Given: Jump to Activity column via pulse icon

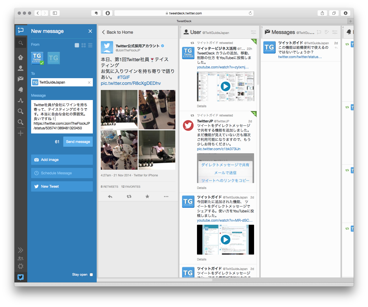Looking at the screenshot, I should coord(21,101).
